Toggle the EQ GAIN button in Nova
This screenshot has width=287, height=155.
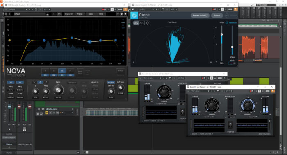pos(111,82)
